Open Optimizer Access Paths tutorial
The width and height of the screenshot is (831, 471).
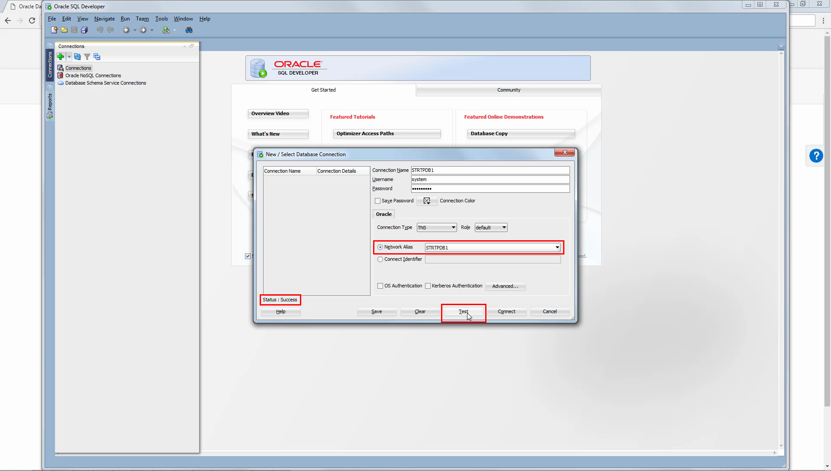click(x=387, y=134)
